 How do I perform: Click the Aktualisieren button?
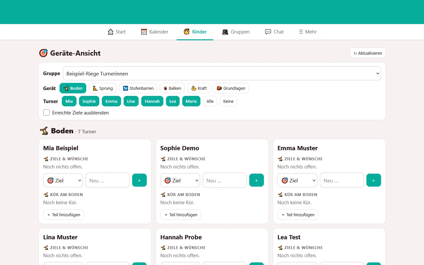tap(368, 53)
